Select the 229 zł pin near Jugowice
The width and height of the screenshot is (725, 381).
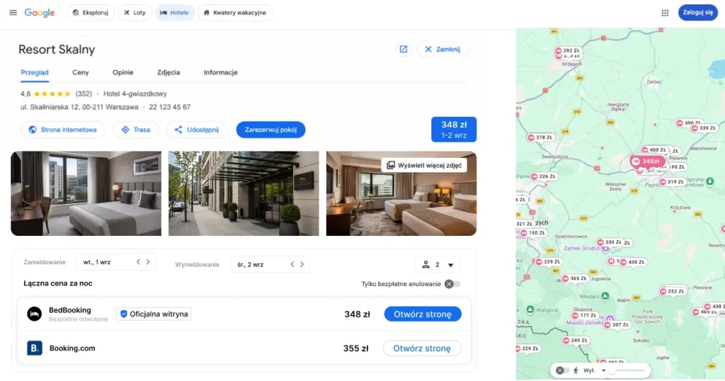tap(549, 262)
